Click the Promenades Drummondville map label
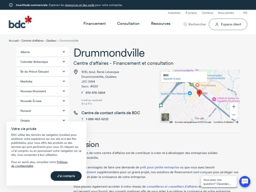 coord(216,77)
